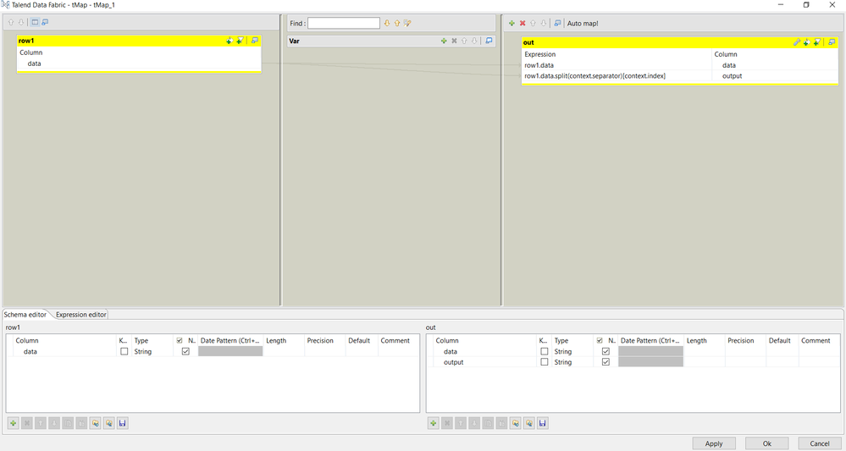Remove the selected variable in the Var table

click(454, 41)
